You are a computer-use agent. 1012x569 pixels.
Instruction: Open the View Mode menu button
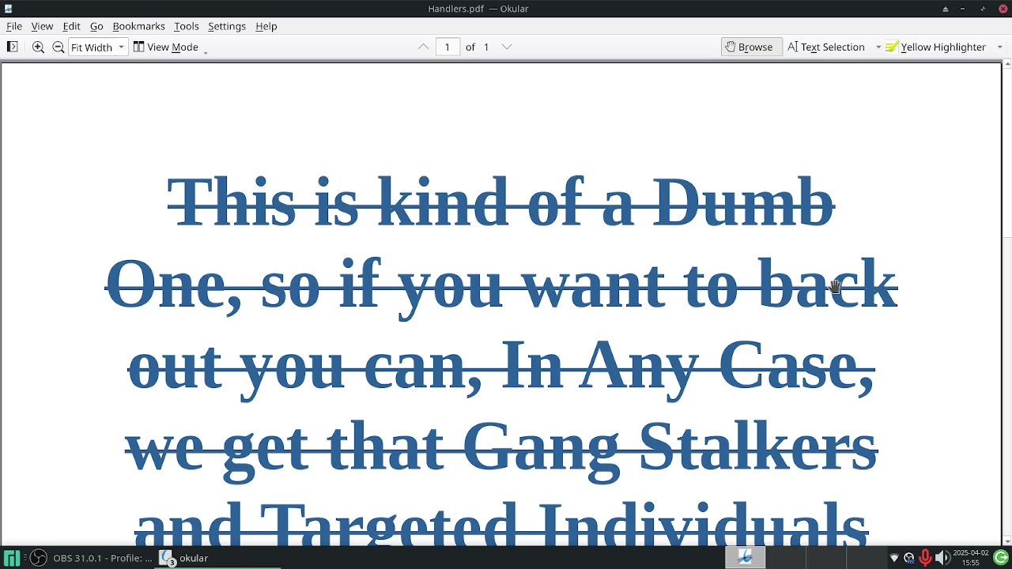(166, 47)
